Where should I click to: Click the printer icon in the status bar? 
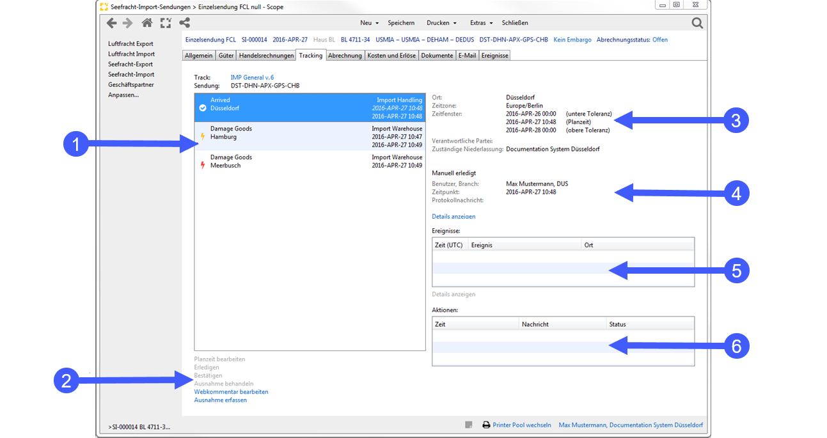coord(486,425)
